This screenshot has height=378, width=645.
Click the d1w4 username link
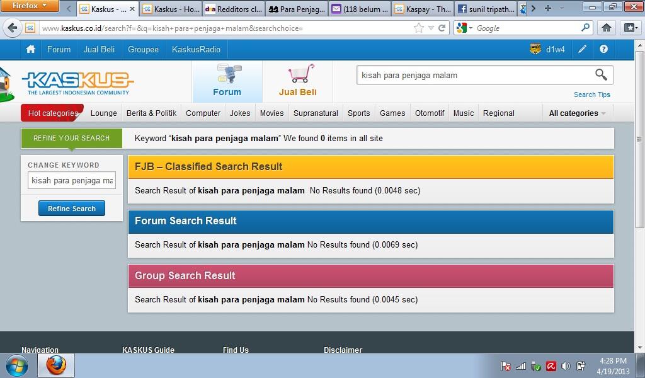point(556,49)
